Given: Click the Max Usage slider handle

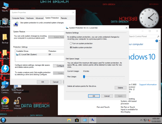Looking at the screenshot, I should click(x=84, y=77).
